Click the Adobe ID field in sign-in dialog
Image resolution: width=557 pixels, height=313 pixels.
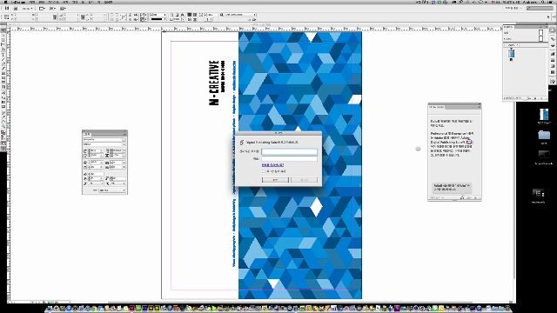pos(289,151)
